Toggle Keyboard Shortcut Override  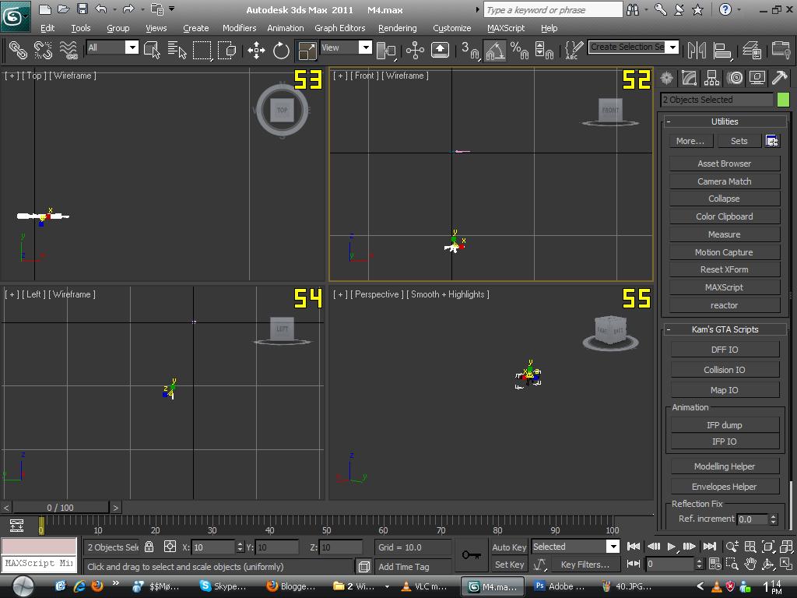pos(441,50)
